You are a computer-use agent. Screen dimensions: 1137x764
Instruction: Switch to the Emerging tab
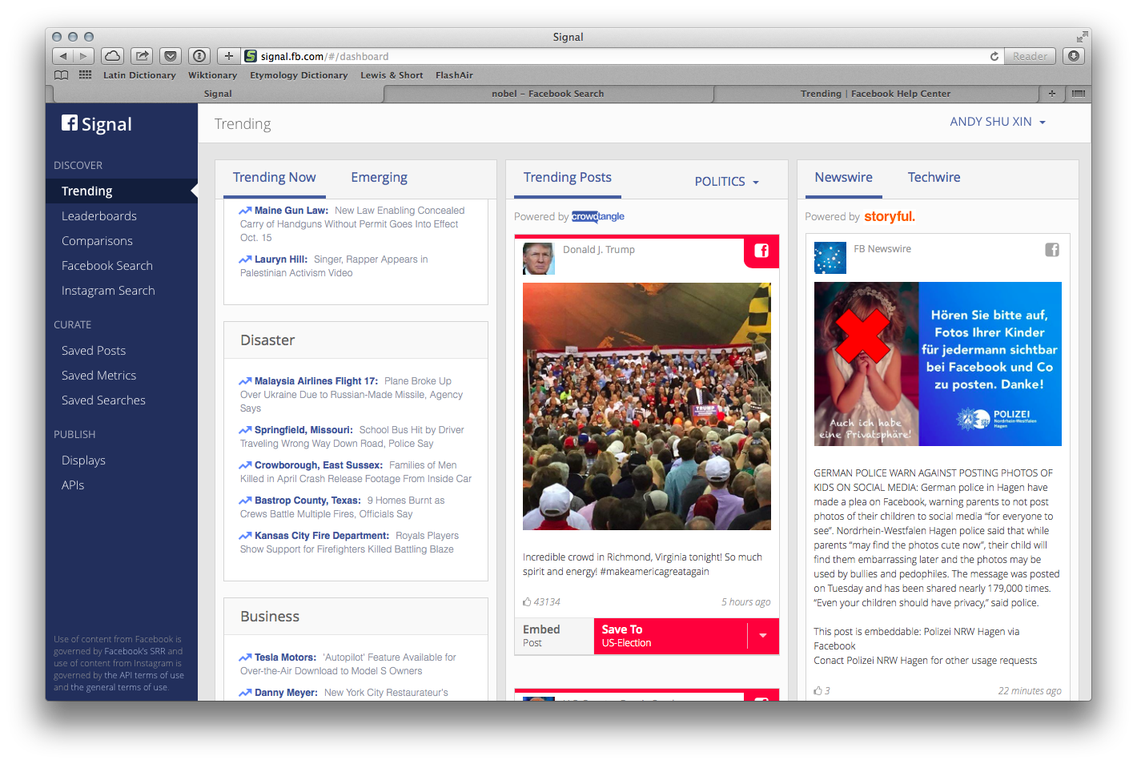coord(379,178)
